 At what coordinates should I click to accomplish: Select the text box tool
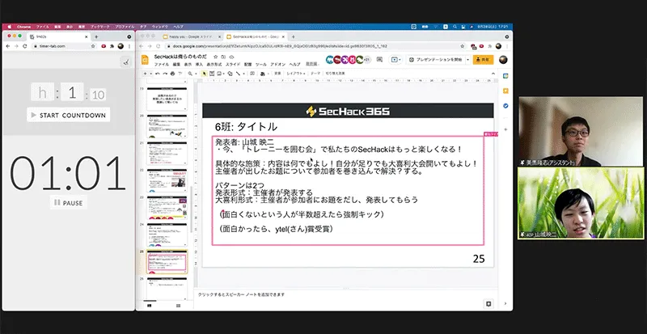tap(212, 74)
